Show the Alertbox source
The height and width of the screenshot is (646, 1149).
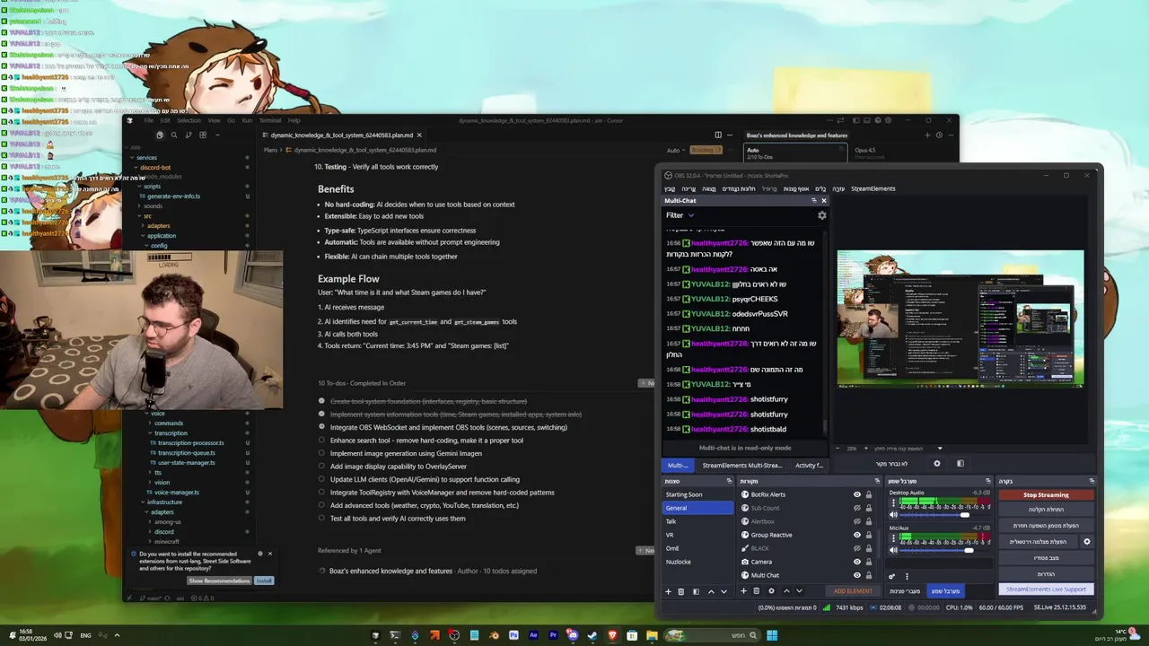[857, 521]
